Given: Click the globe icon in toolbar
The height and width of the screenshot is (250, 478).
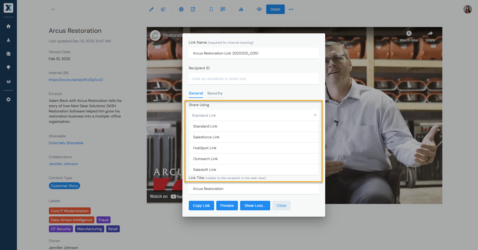Looking at the screenshot, I should pyautogui.click(x=181, y=9).
